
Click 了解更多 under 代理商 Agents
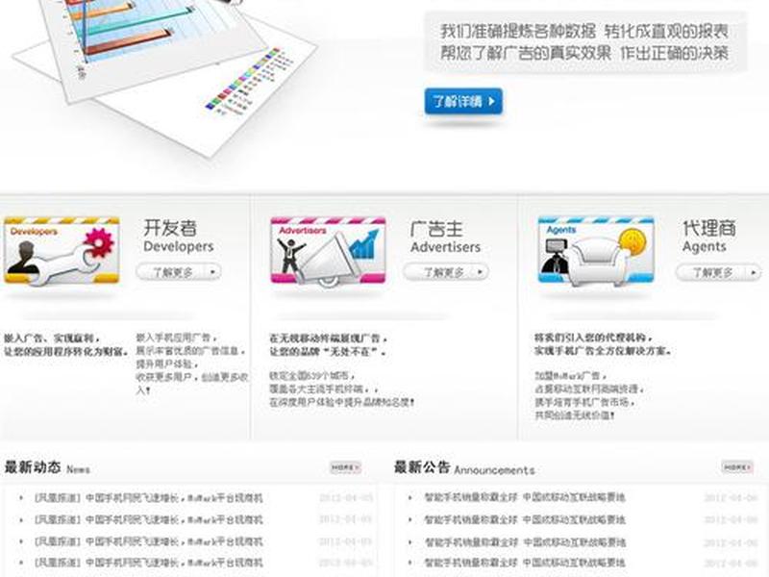click(x=718, y=272)
